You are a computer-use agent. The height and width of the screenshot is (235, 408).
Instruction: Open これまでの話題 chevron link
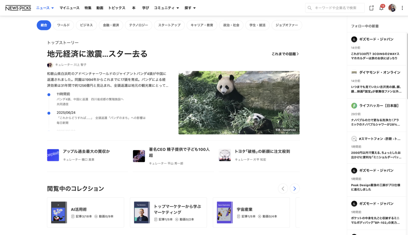click(285, 54)
